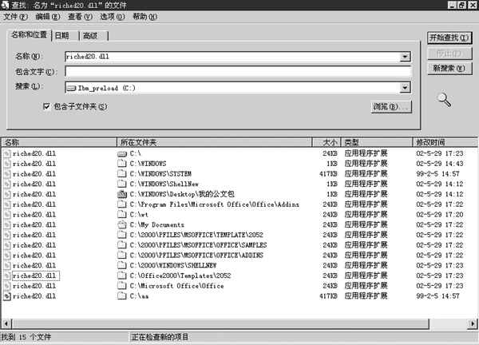The width and height of the screenshot is (479, 345).
Task: Switch to the 日期 tab
Action: pos(65,36)
